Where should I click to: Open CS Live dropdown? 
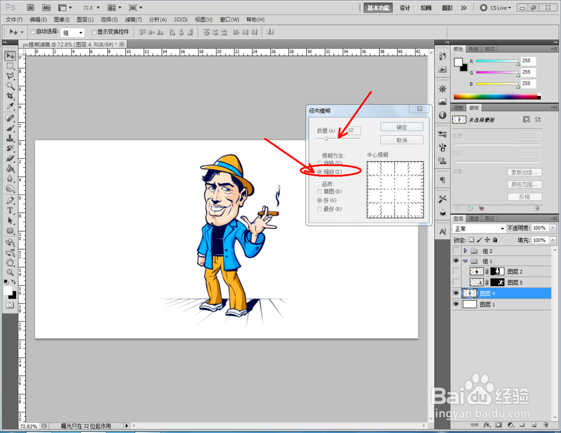click(496, 7)
